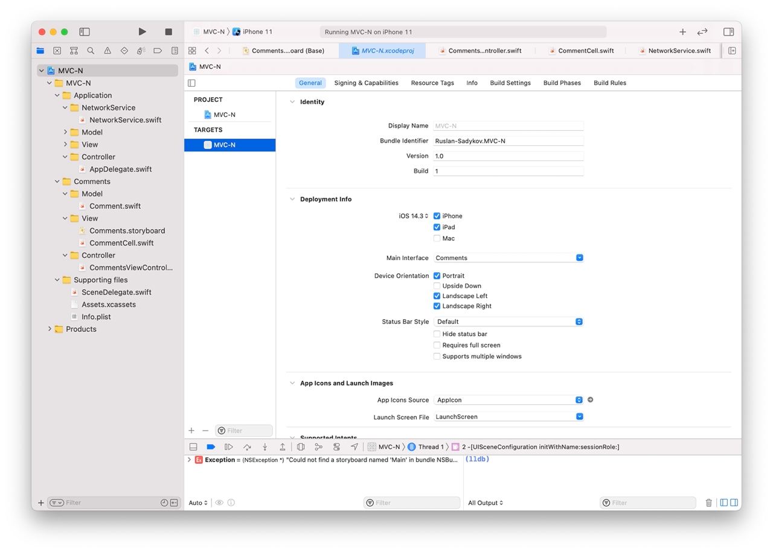773x552 pixels.
Task: Simulate location arrow icon
Action: (x=354, y=447)
